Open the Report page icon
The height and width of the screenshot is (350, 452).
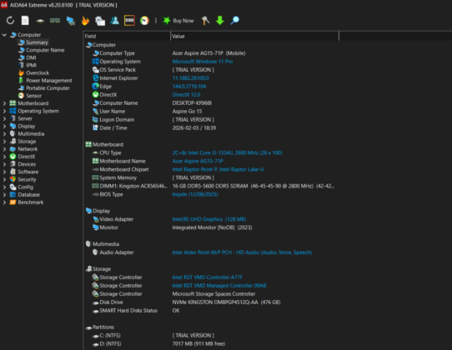[x=25, y=21]
